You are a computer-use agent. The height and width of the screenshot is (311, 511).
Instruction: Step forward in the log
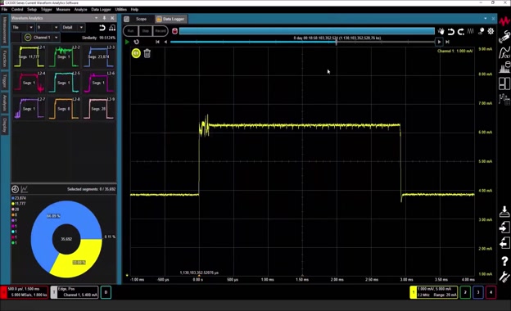tap(439, 42)
